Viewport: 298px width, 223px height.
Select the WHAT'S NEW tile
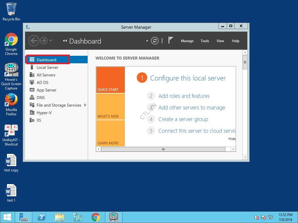111,107
